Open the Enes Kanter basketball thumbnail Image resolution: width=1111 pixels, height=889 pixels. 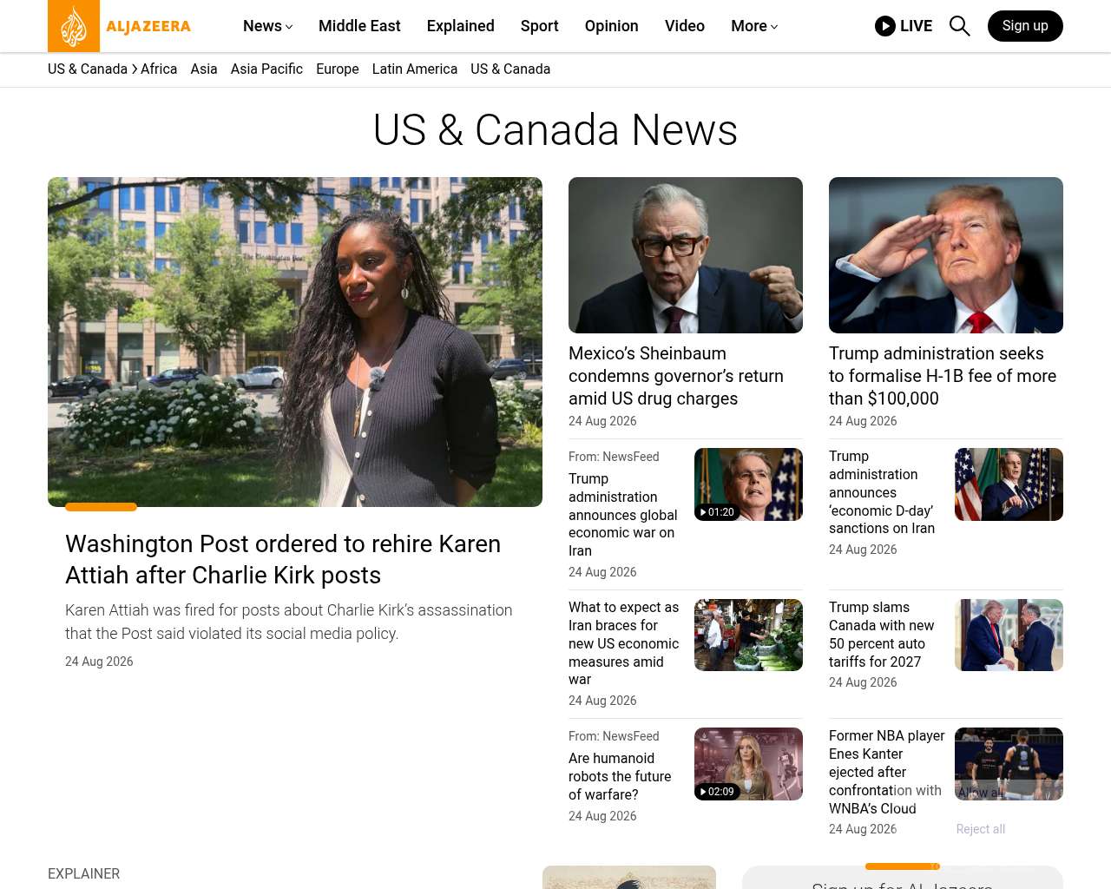(1009, 764)
